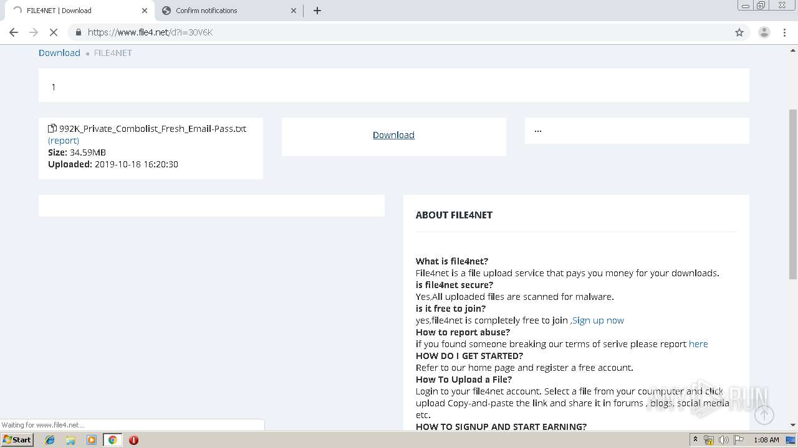Bookmark this page with the star icon
The image size is (798, 448).
(x=739, y=32)
